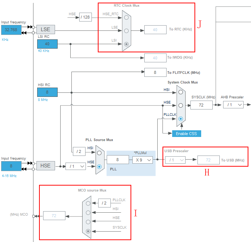The height and width of the screenshot is (242, 251).
Task: Select LSI radio in RTC Clock Mux
Action: (x=126, y=44)
